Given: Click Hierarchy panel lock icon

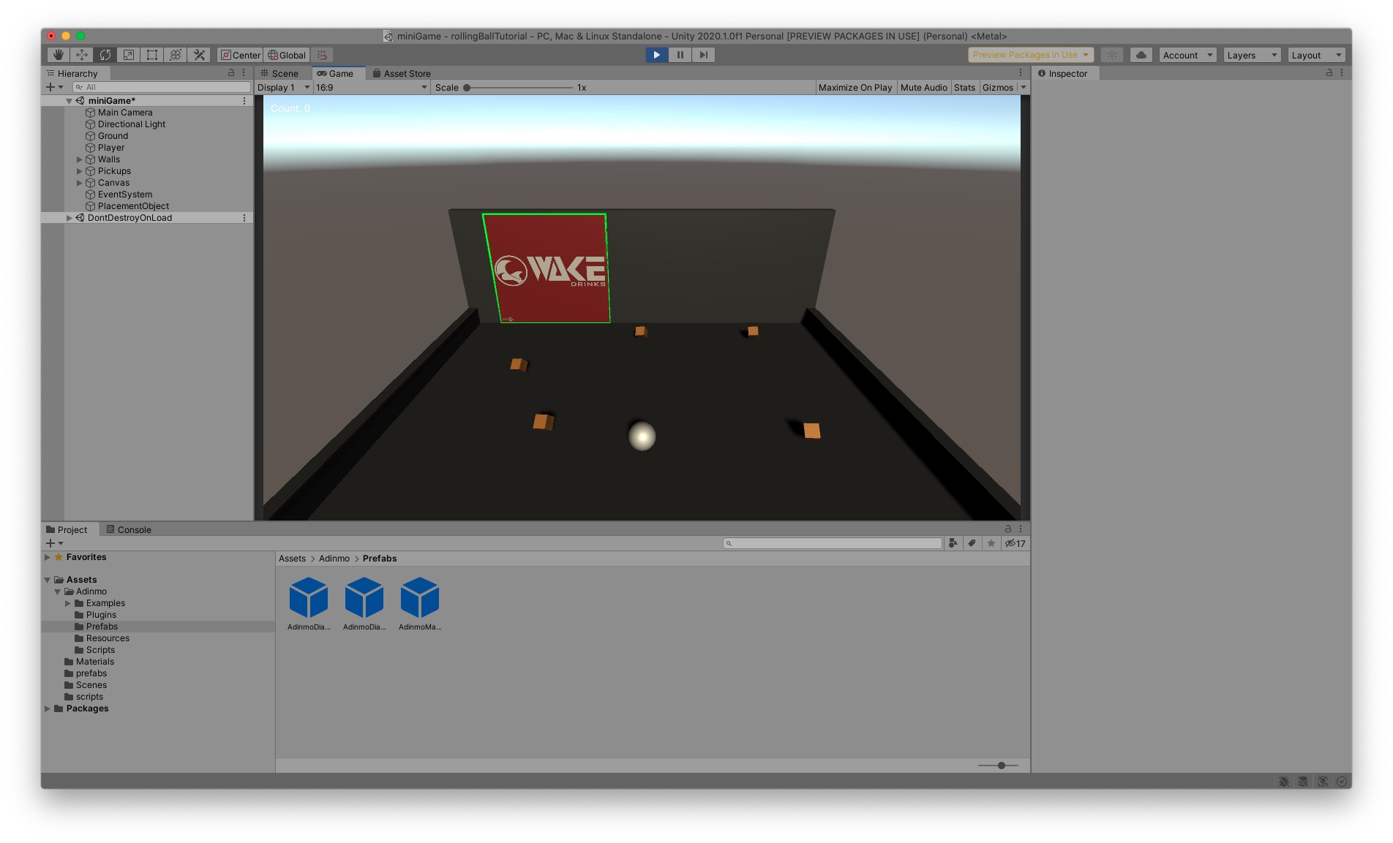Looking at the screenshot, I should [x=231, y=73].
